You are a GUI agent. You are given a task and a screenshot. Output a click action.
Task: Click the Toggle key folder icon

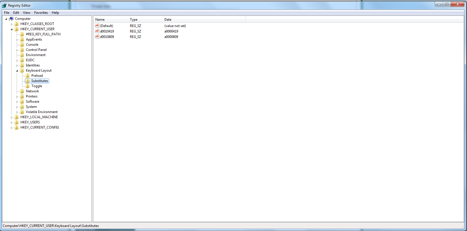coord(28,86)
